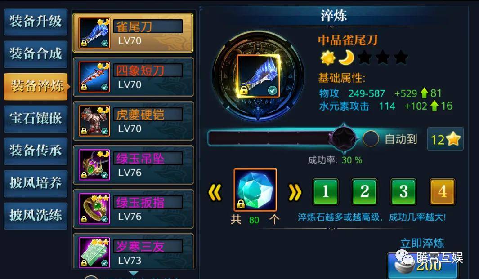479x279 pixels.
Task: Select refining stone quantity 3
Action: [403, 192]
